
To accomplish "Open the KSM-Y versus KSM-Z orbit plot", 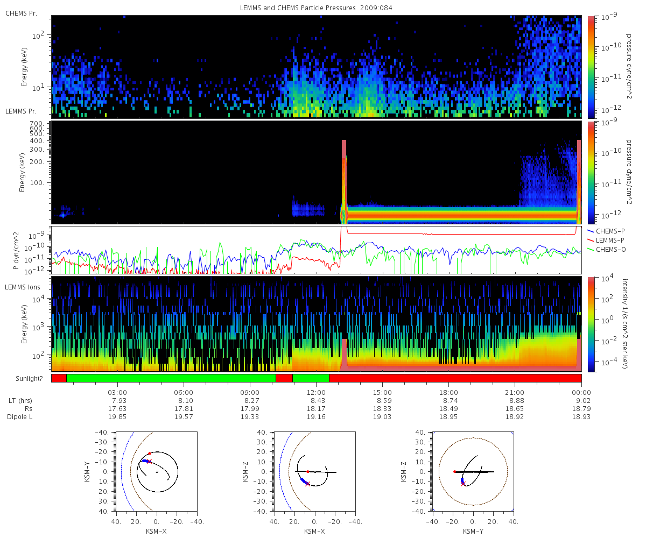I will pos(473,472).
